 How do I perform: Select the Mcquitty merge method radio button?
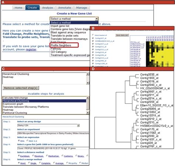point(67,163)
